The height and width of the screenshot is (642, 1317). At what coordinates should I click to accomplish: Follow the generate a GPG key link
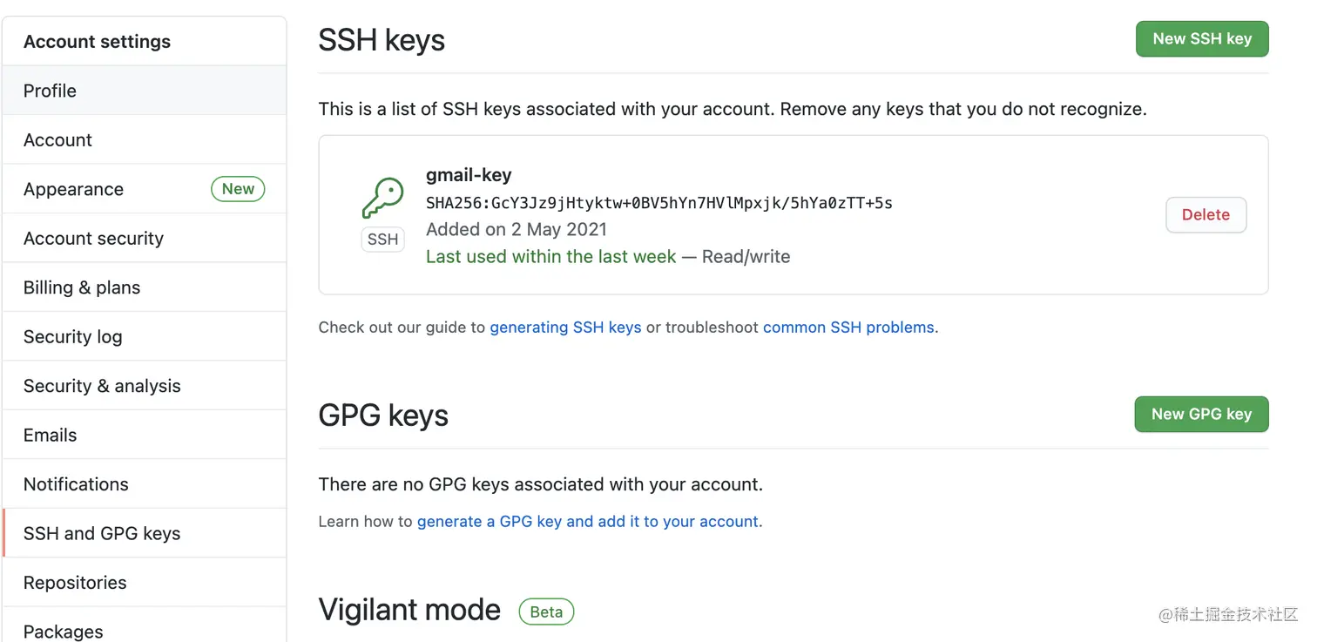(x=588, y=522)
